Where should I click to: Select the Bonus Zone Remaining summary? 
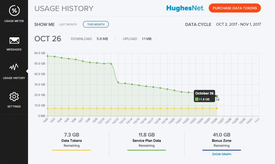[221, 140]
